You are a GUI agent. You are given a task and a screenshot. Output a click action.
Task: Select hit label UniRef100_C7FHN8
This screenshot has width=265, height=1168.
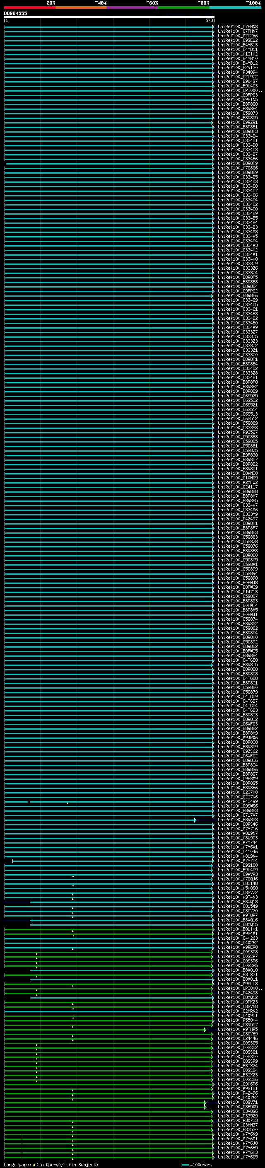click(238, 27)
